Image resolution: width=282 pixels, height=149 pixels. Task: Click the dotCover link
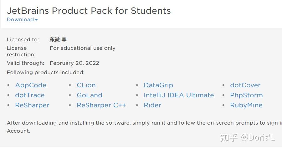pyautogui.click(x=245, y=85)
